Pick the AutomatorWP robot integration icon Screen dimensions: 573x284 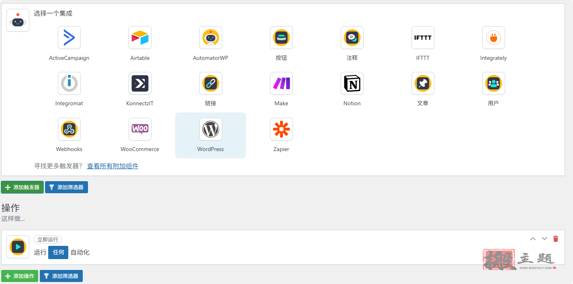(x=211, y=38)
